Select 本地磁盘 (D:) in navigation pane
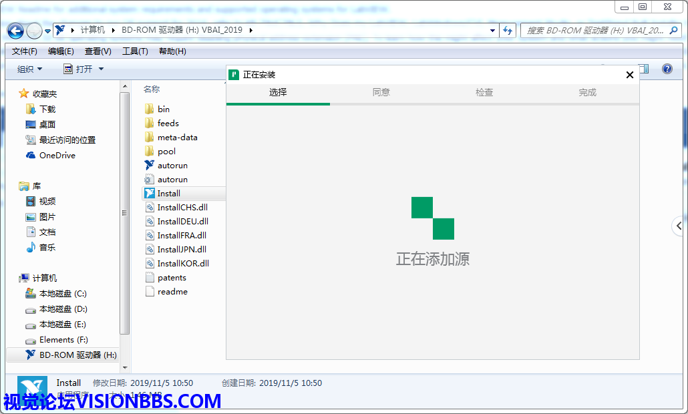The width and height of the screenshot is (688, 414). 63,308
